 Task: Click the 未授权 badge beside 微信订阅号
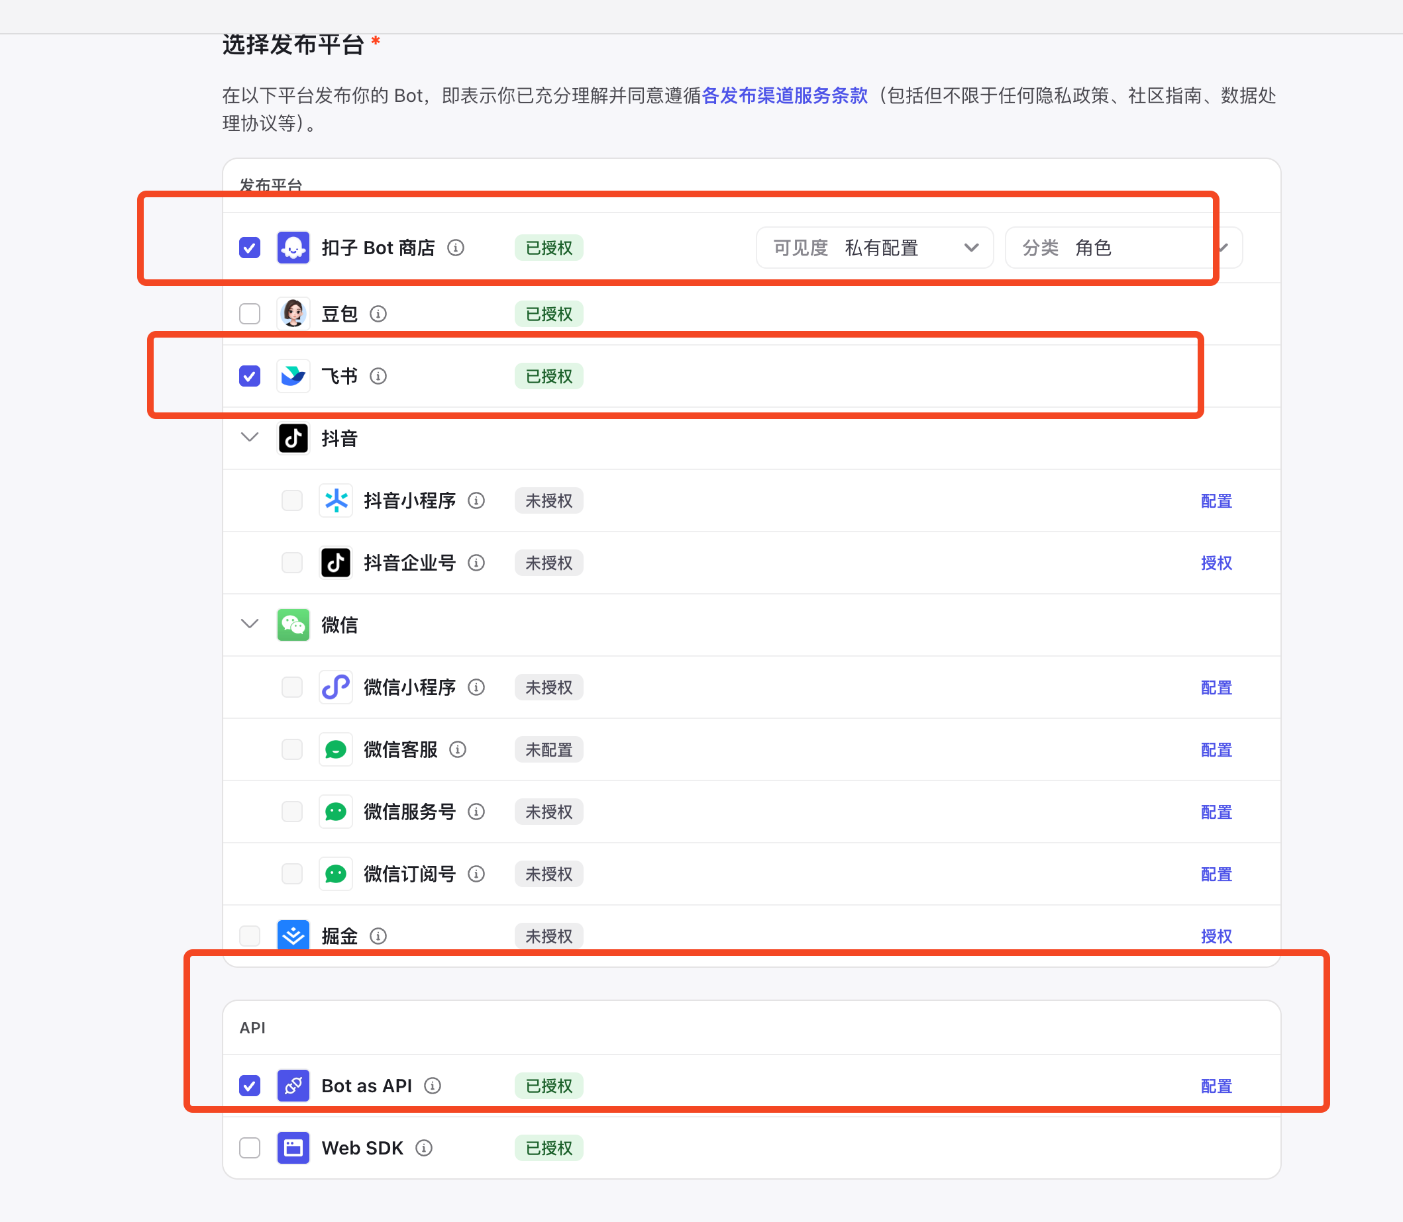pyautogui.click(x=548, y=874)
